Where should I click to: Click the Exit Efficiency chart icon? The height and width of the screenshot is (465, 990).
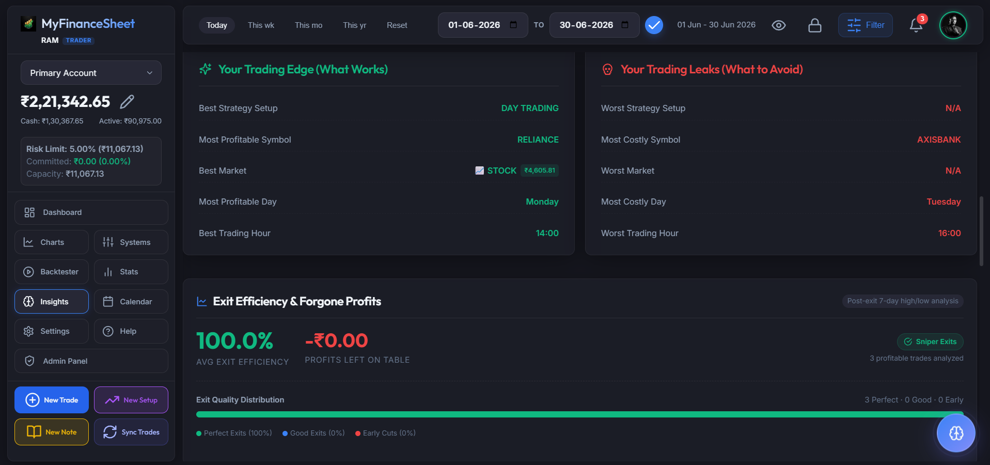click(202, 301)
